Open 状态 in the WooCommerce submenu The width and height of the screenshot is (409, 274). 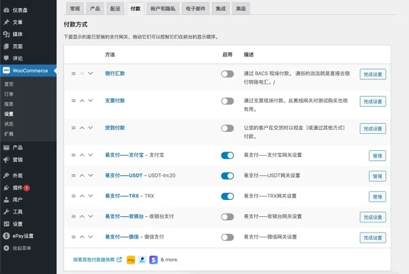pos(9,124)
